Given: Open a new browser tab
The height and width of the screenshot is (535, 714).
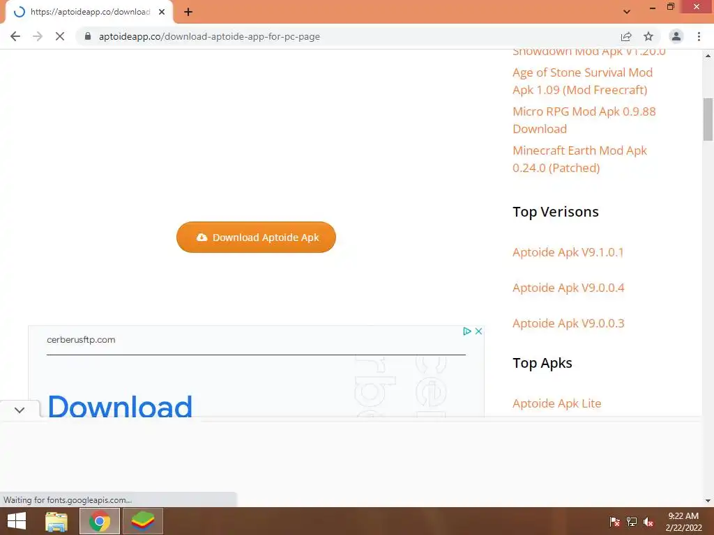Looking at the screenshot, I should click(x=188, y=12).
